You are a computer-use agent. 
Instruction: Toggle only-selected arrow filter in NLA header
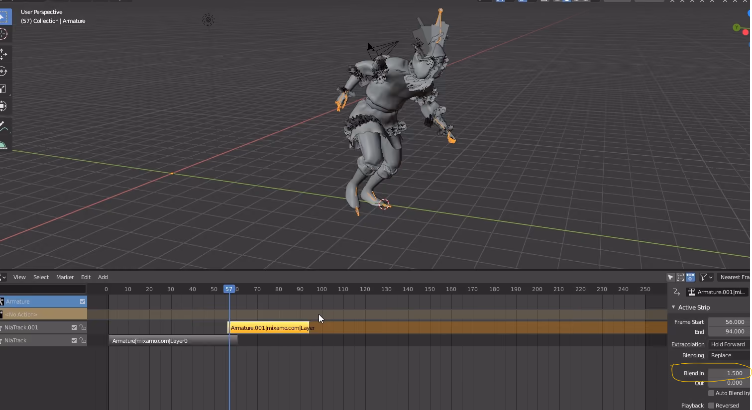pos(670,277)
